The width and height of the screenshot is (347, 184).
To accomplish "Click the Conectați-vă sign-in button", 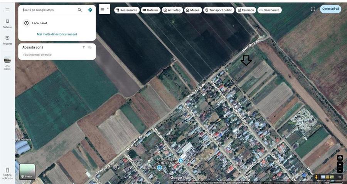I will (x=330, y=9).
